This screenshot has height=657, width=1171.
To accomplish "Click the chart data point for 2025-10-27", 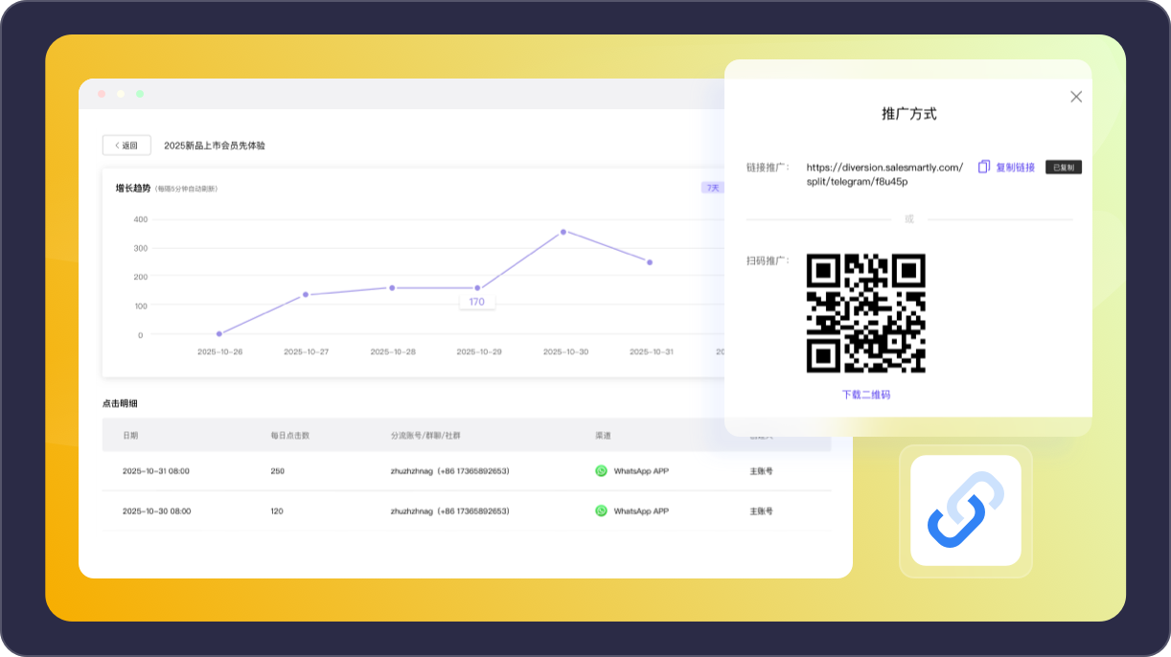I will pyautogui.click(x=306, y=295).
